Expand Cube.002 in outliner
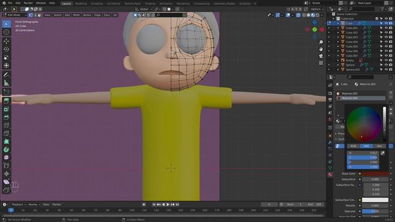 (x=338, y=33)
